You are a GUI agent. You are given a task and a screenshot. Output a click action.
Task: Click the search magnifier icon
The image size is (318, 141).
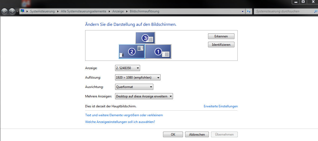coord(315,11)
